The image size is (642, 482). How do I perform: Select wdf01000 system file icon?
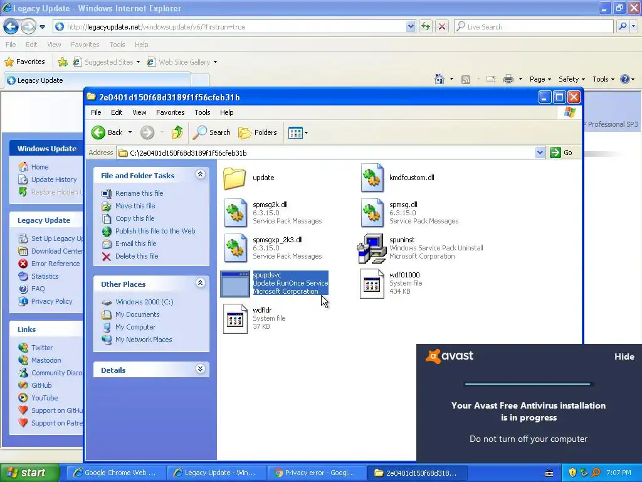click(x=372, y=283)
